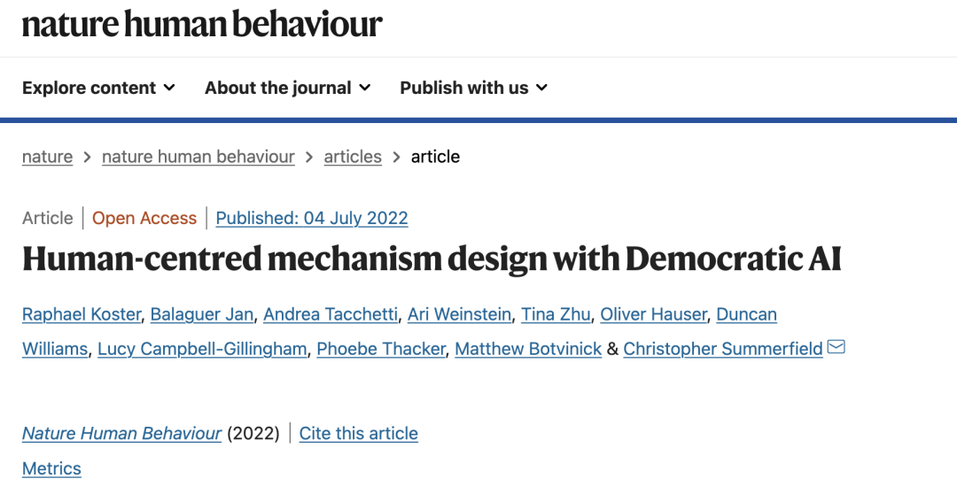Click Cite this article
The width and height of the screenshot is (957, 502).
(359, 434)
